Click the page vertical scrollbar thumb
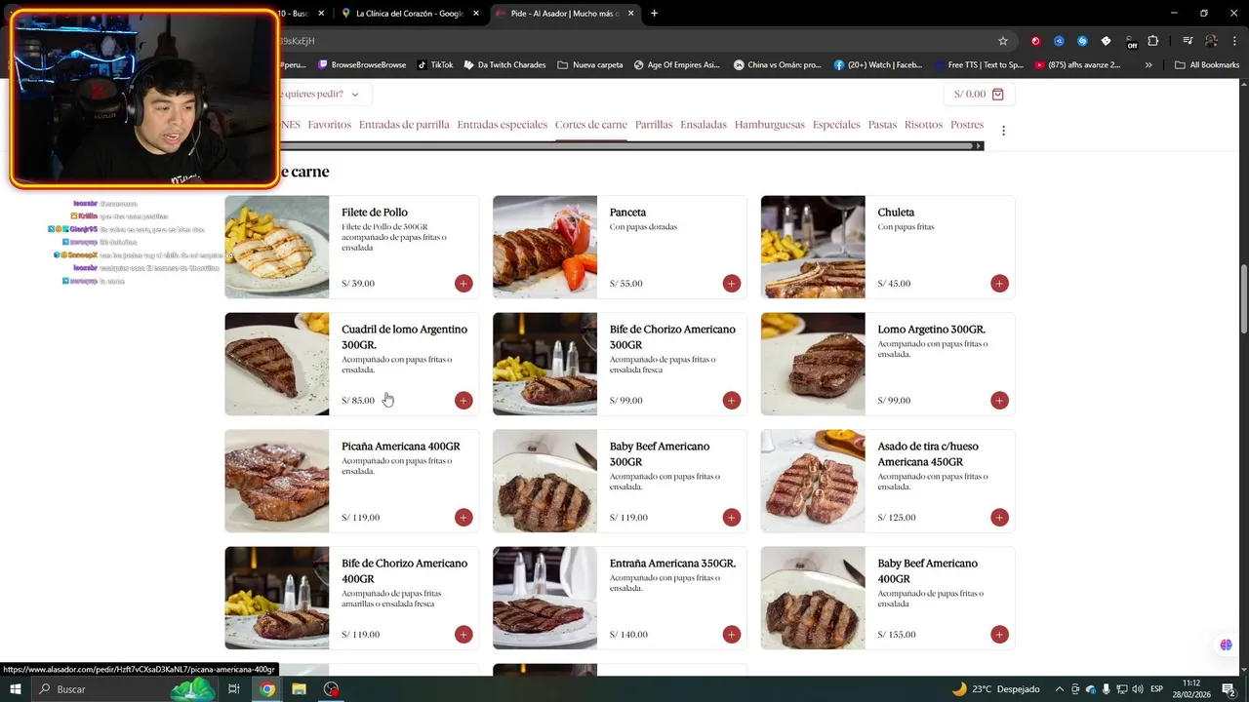Viewport: 1249px width, 702px height. tap(1243, 300)
